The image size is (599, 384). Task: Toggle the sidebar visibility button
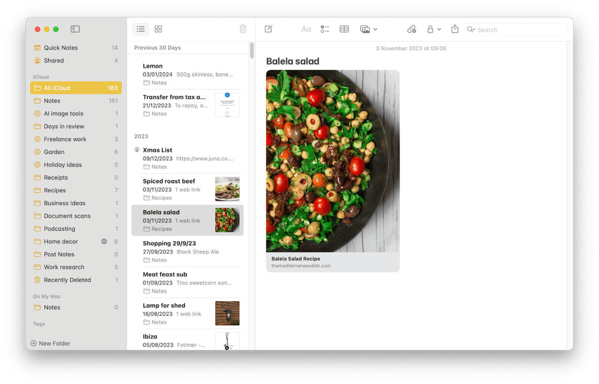75,30
